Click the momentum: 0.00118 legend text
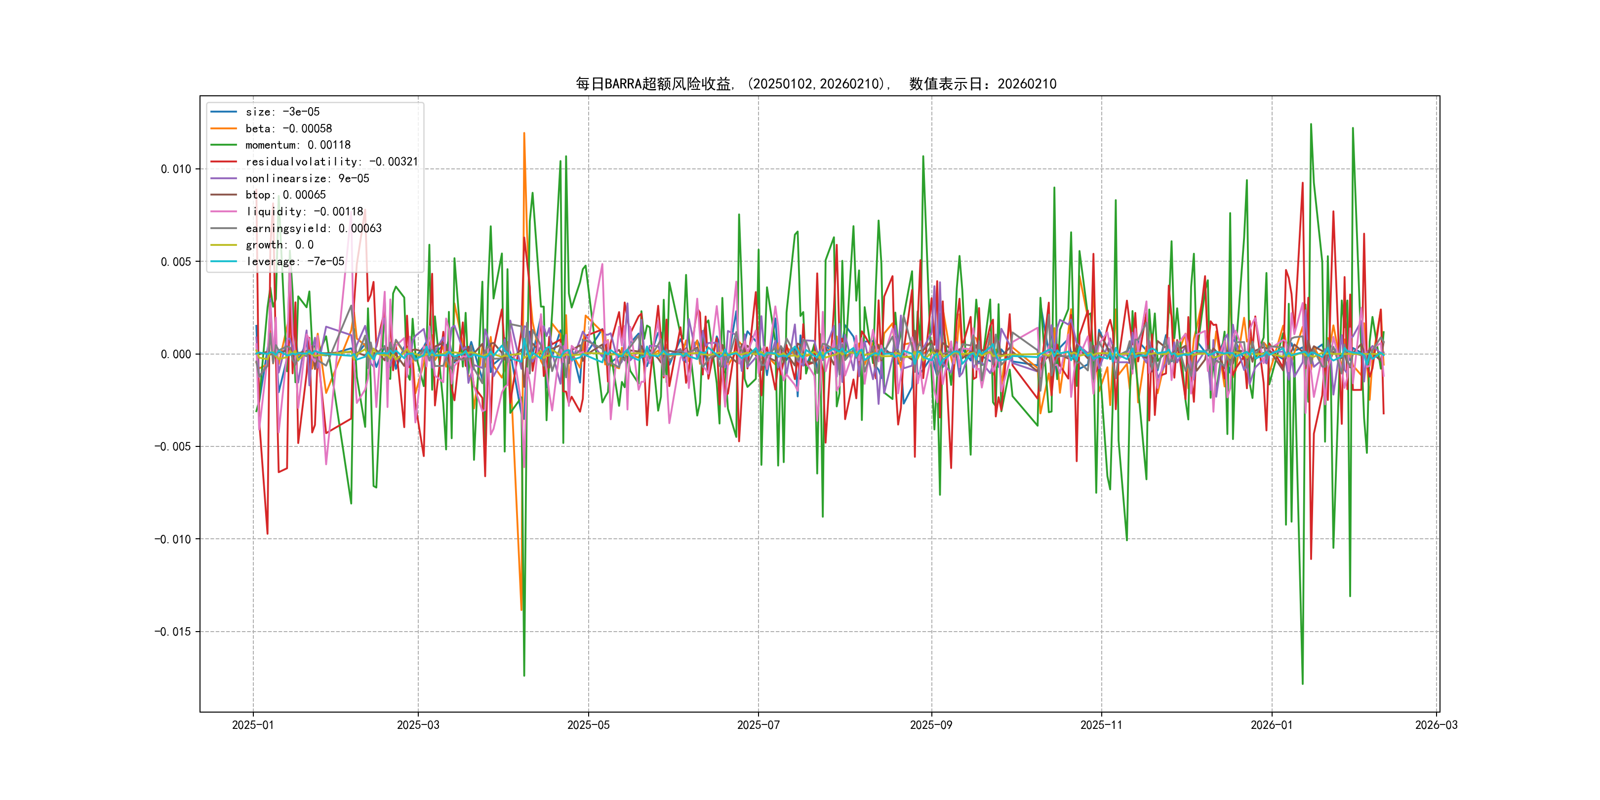Image resolution: width=1600 pixels, height=800 pixels. point(297,145)
